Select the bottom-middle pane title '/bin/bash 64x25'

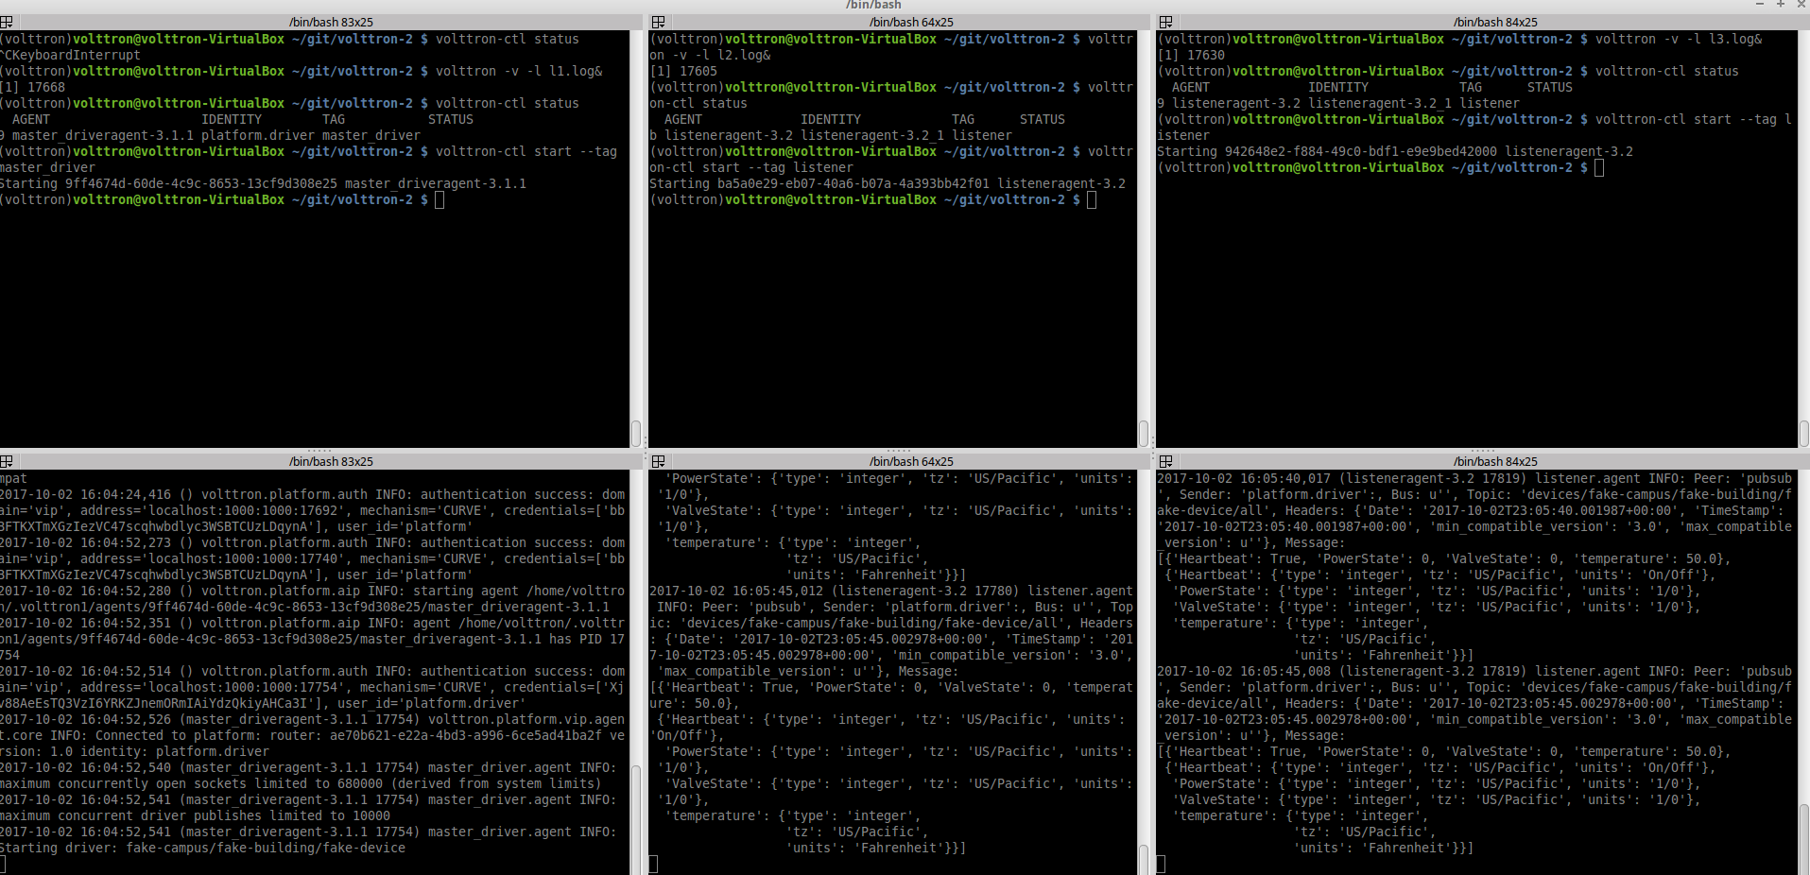(911, 461)
